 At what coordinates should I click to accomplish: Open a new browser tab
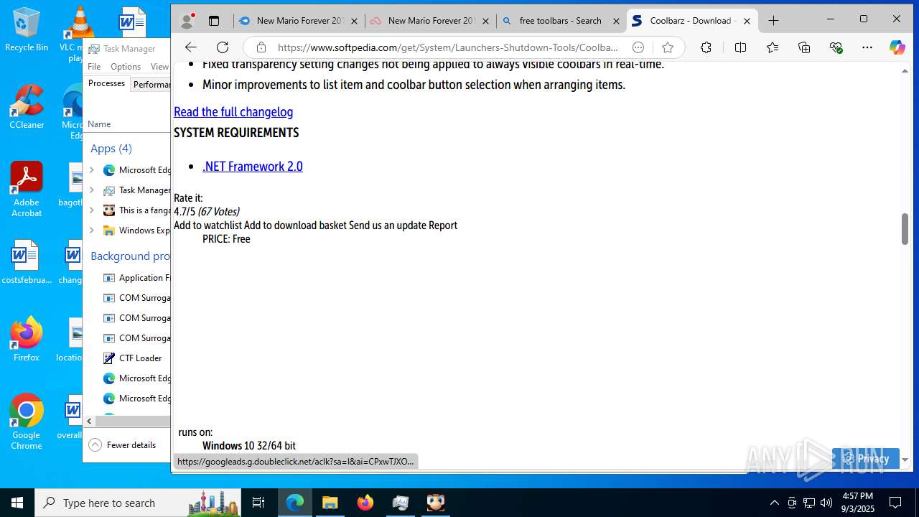pyautogui.click(x=773, y=21)
